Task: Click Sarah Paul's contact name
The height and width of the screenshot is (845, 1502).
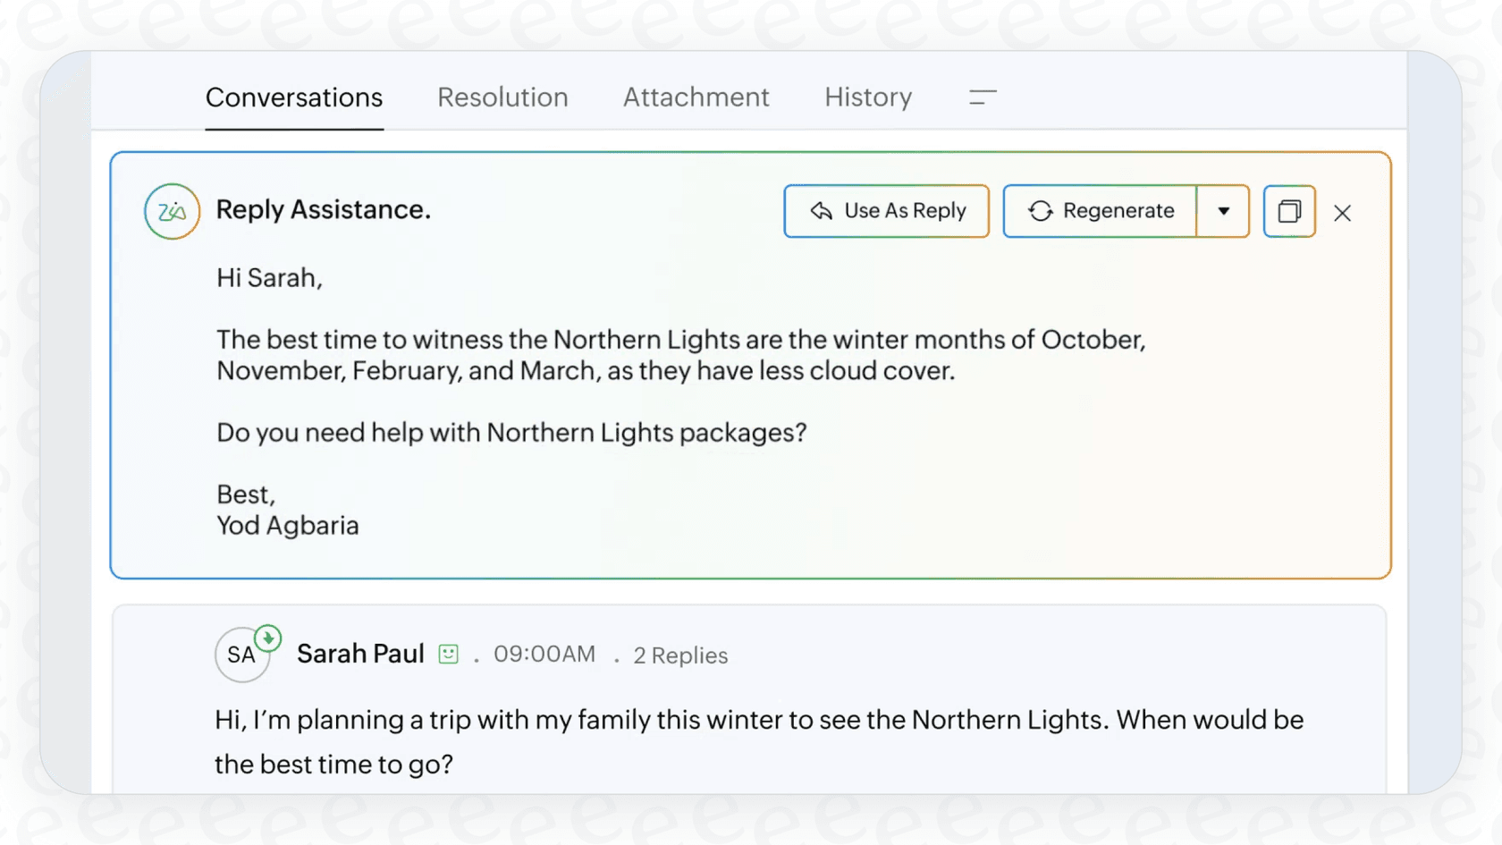Action: [x=360, y=654]
